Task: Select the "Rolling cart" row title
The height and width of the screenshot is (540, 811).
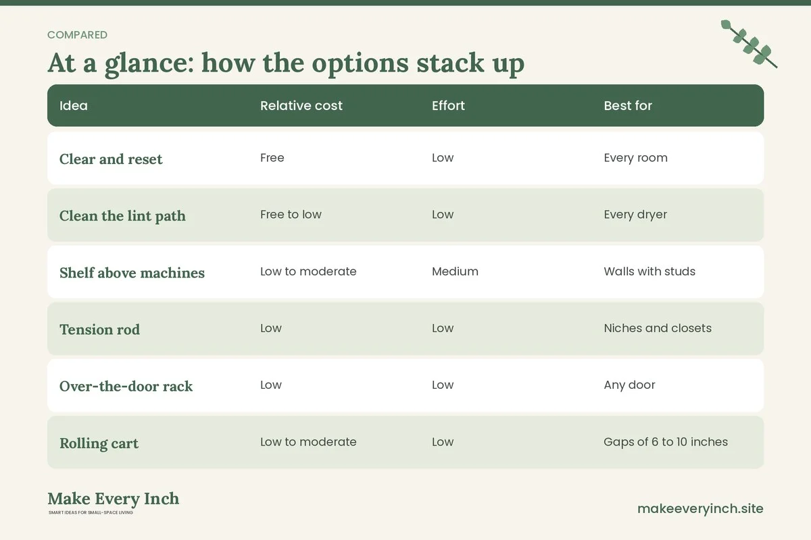Action: tap(99, 443)
